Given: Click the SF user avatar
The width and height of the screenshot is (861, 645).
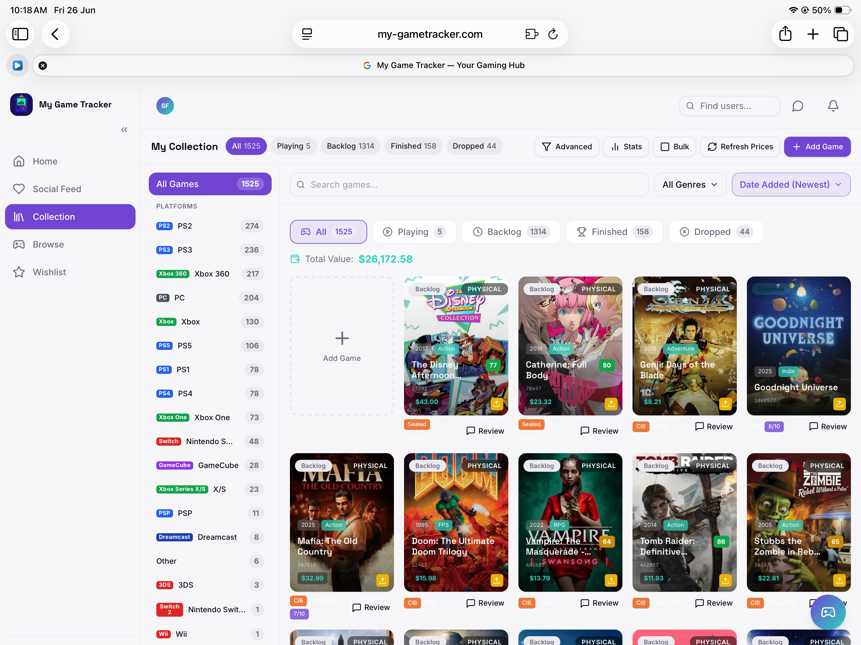Looking at the screenshot, I should (x=165, y=106).
